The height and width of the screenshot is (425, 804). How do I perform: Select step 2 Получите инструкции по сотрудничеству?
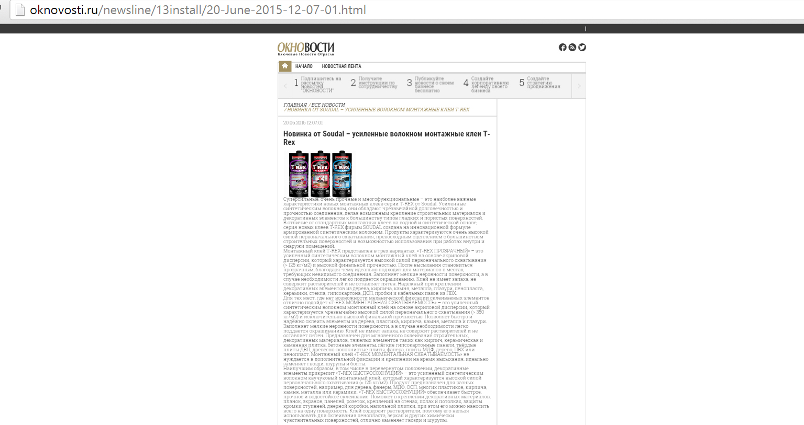374,83
